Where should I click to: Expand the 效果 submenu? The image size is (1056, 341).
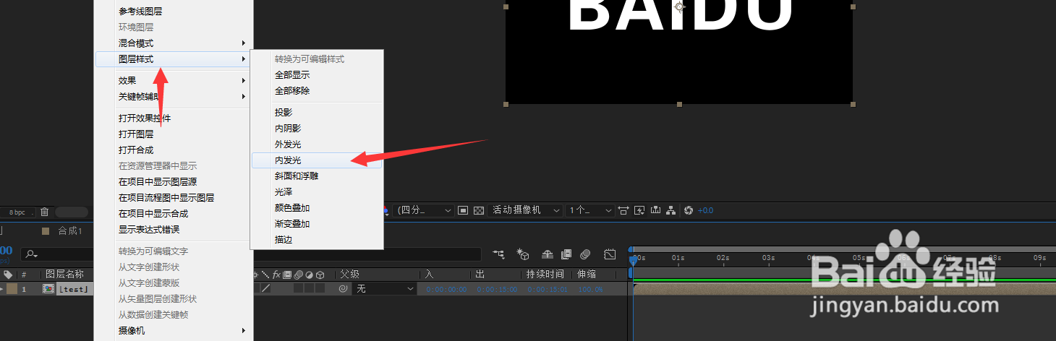click(174, 81)
